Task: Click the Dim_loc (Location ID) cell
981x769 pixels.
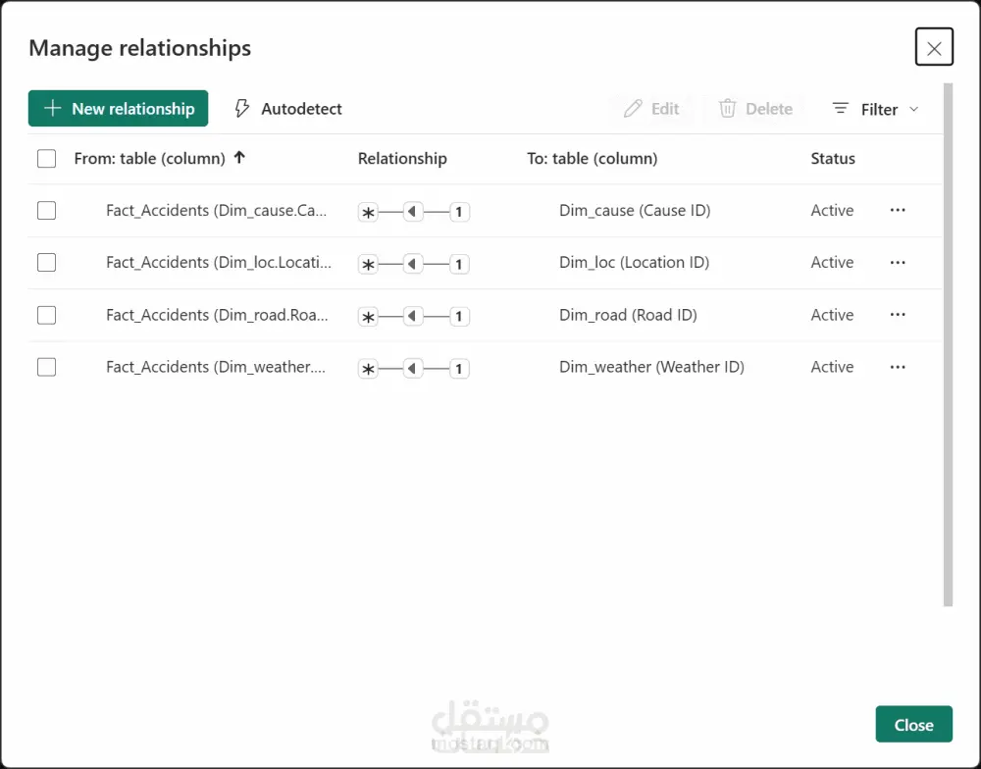Action: coord(634,262)
